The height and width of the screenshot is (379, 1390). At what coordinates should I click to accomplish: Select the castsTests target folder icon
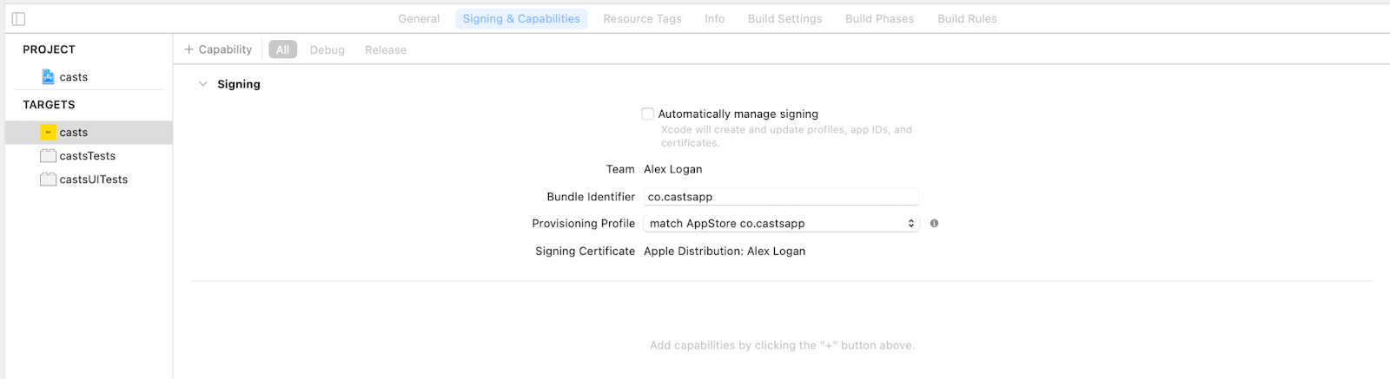tap(48, 155)
